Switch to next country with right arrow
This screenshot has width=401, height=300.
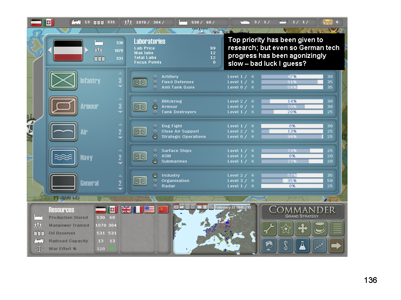[87, 50]
